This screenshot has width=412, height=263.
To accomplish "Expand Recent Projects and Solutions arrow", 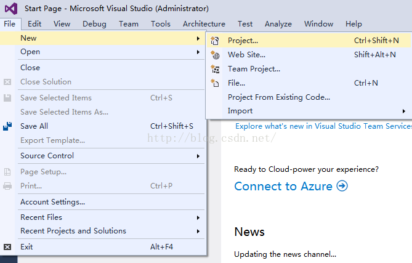I will click(198, 231).
